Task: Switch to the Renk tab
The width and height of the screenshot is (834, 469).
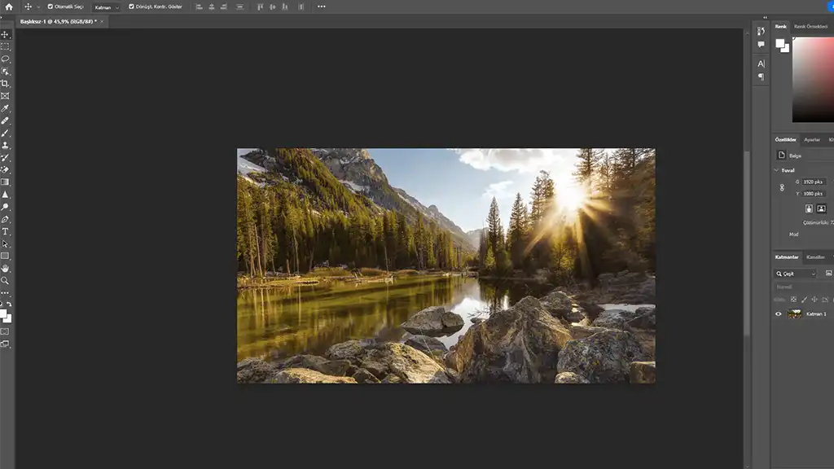Action: pyautogui.click(x=780, y=27)
